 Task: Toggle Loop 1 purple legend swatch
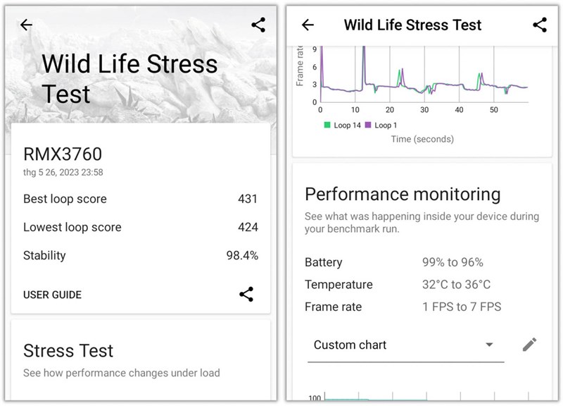coord(367,125)
